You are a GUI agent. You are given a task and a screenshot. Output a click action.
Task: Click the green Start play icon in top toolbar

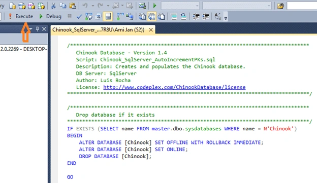(x=154, y=6)
